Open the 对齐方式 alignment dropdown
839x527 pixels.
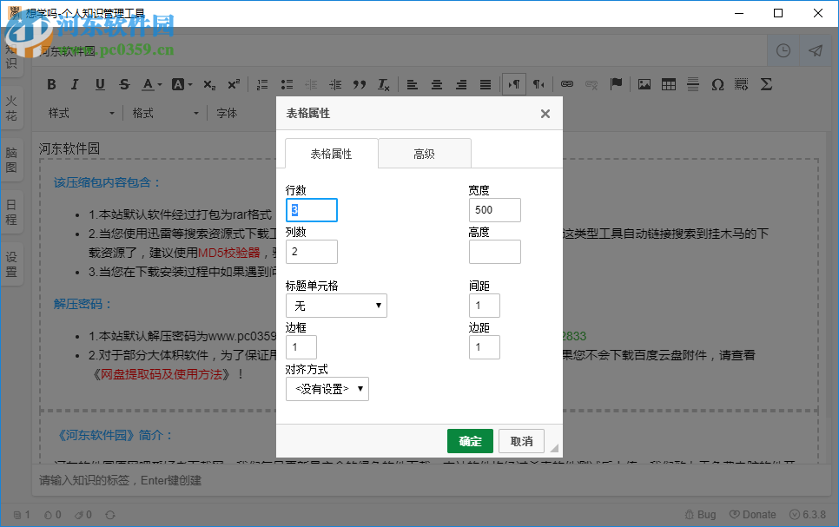[327, 389]
